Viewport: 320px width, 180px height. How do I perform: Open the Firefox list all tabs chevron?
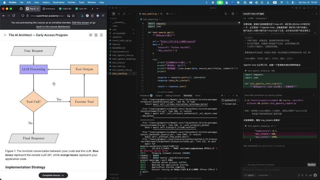click(98, 9)
